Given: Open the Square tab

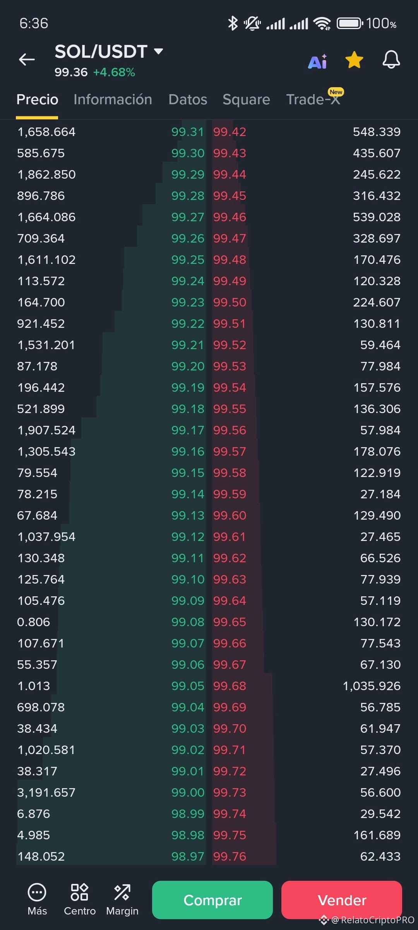Looking at the screenshot, I should tap(246, 100).
